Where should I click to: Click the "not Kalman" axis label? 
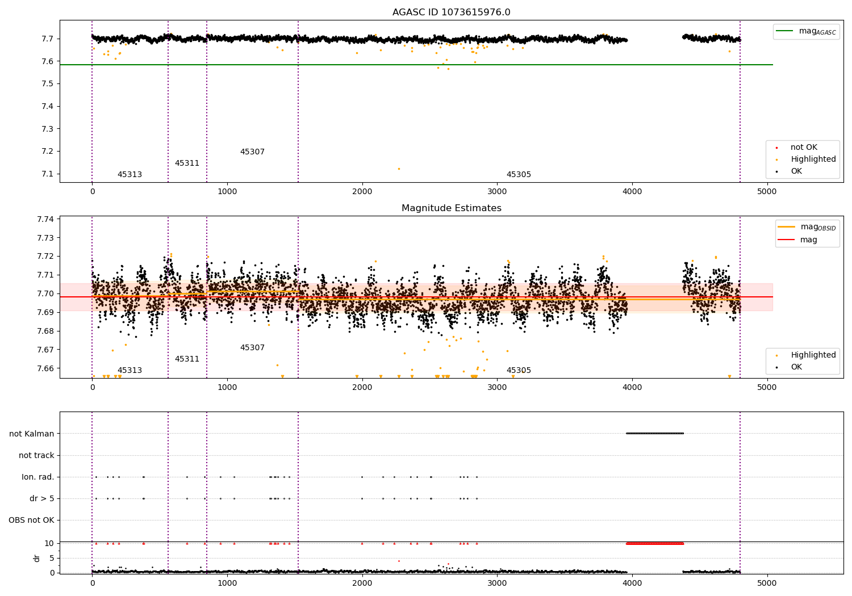[32, 434]
